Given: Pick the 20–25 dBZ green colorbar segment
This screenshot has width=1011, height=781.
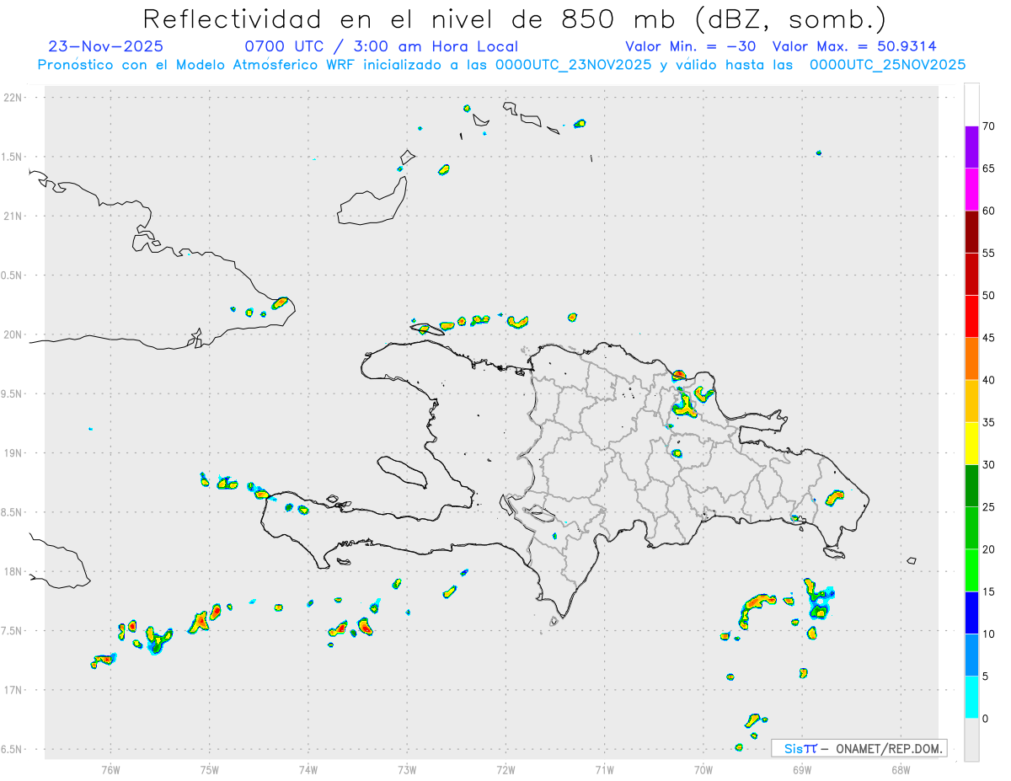Looking at the screenshot, I should (x=971, y=528).
